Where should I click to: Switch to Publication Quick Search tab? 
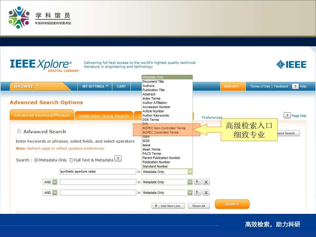(x=104, y=116)
